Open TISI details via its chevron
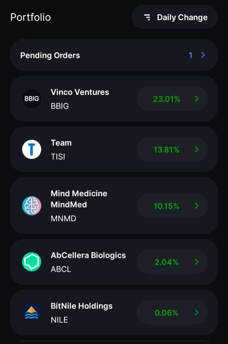Image resolution: width=228 pixels, height=344 pixels. click(x=197, y=150)
